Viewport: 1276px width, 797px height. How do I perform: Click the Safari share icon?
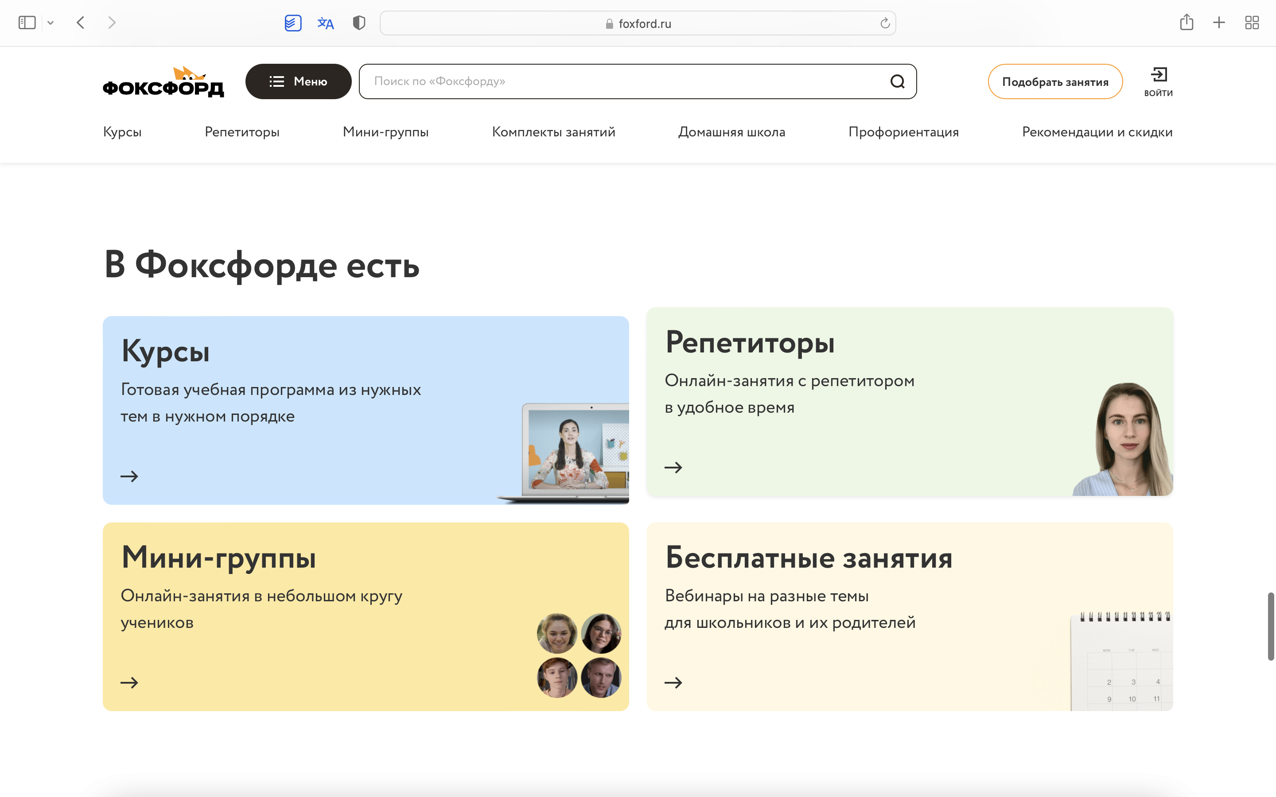tap(1187, 22)
